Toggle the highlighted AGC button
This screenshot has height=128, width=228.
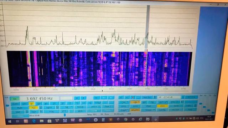click(x=33, y=107)
